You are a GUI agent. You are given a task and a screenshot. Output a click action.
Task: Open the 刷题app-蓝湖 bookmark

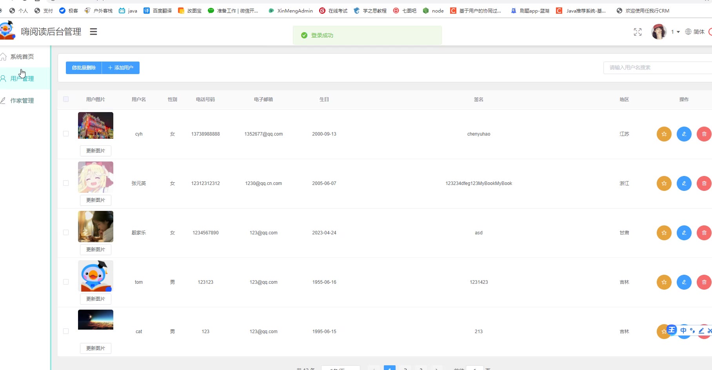pyautogui.click(x=530, y=11)
